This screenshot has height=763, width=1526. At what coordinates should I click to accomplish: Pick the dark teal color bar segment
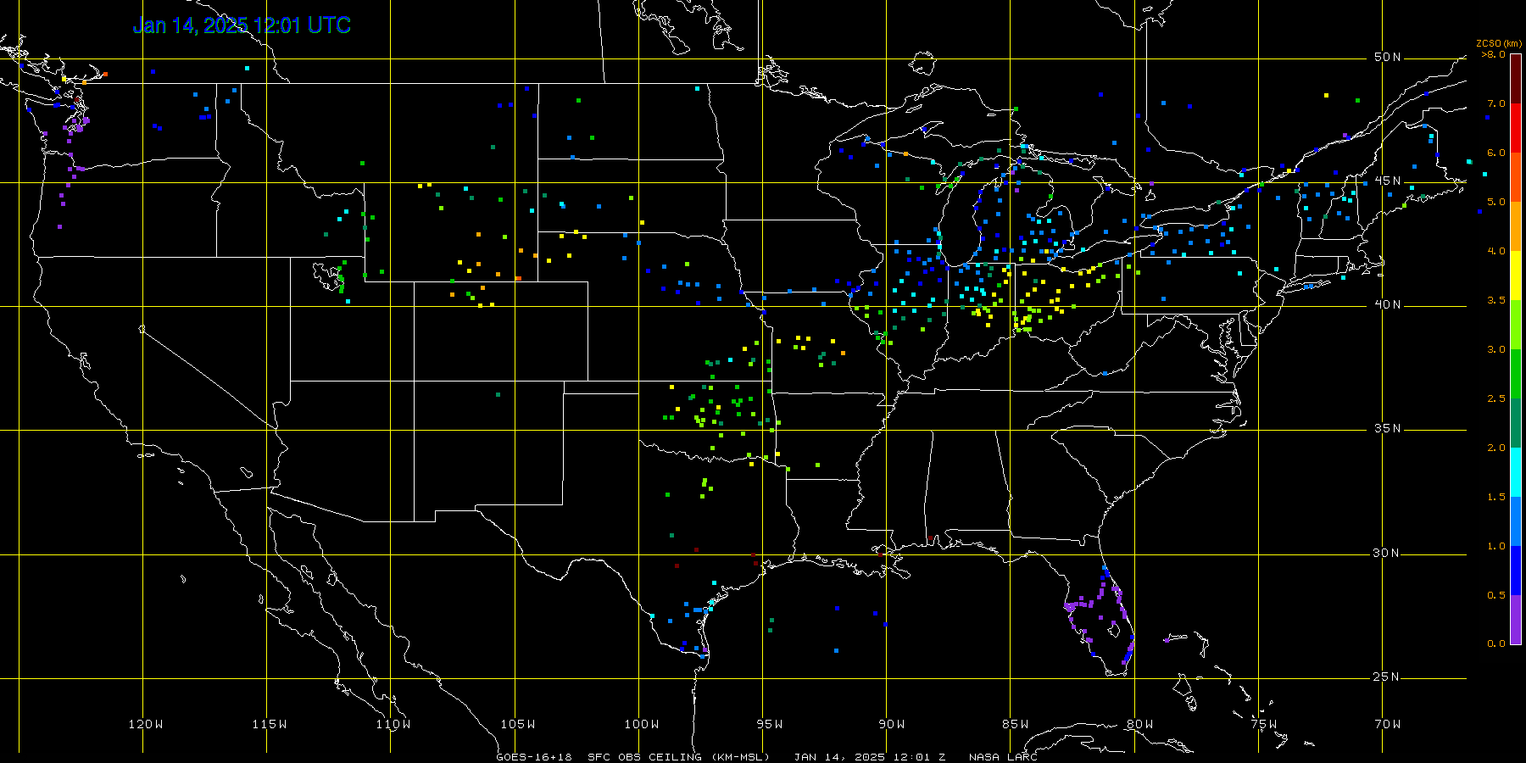click(1516, 424)
